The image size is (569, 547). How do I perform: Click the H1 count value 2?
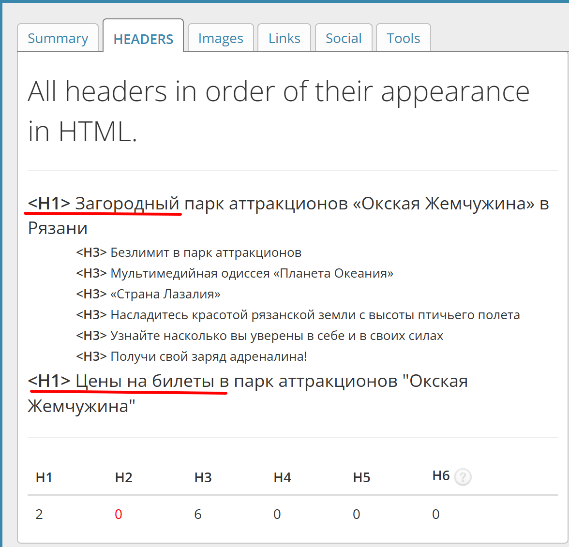[x=39, y=515]
